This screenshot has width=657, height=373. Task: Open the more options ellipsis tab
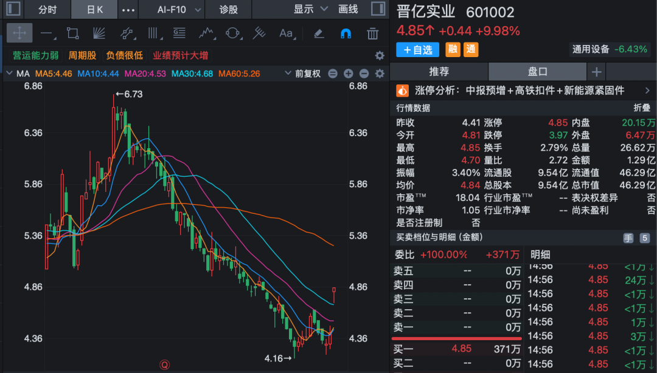click(x=128, y=10)
